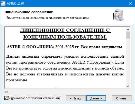Go back with the < Назад button
Image resolution: width=135 pixels, height=104 pixels.
76,98
